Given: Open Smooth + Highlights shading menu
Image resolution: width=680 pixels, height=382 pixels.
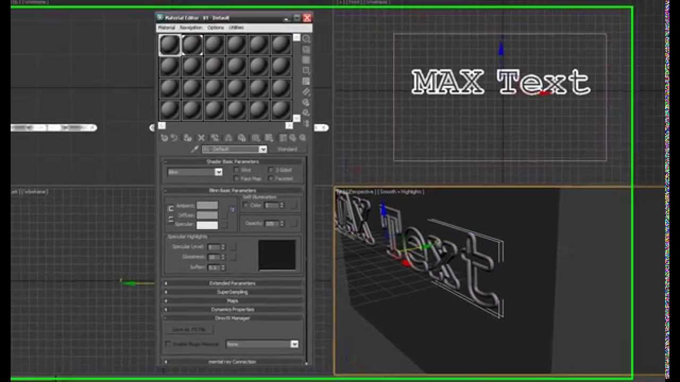Looking at the screenshot, I should [402, 192].
